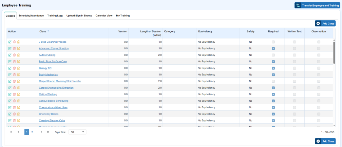This screenshot has height=147, width=342.
Task: Open the Training Logs tab
Action: [55, 16]
